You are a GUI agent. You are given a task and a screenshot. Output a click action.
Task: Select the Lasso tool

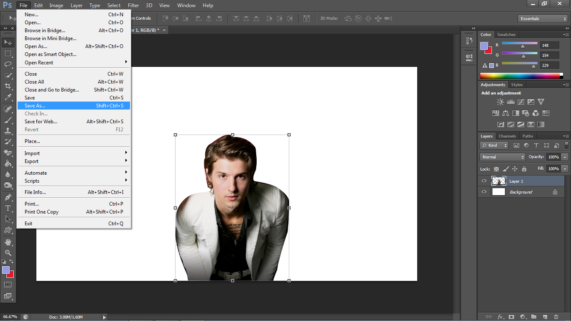[x=8, y=64]
